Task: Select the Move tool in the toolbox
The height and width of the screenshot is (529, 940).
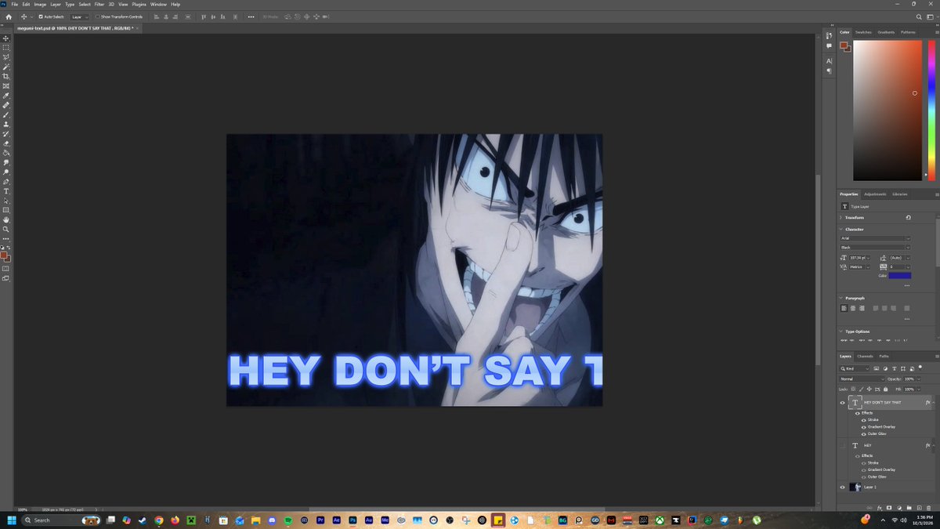Action: click(6, 38)
